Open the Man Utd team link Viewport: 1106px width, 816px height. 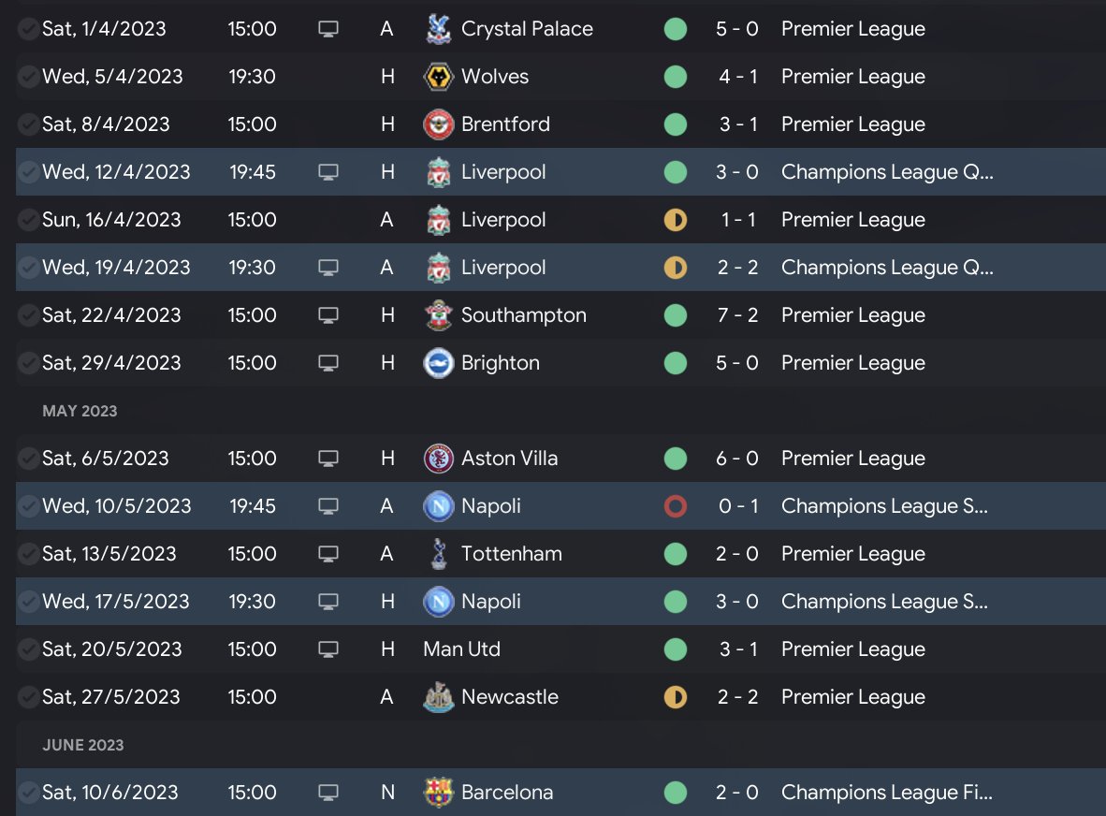461,649
